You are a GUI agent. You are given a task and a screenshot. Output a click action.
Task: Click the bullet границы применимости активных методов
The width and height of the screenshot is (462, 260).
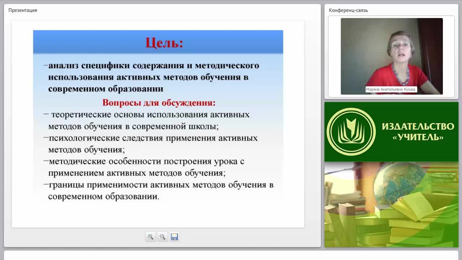click(158, 190)
